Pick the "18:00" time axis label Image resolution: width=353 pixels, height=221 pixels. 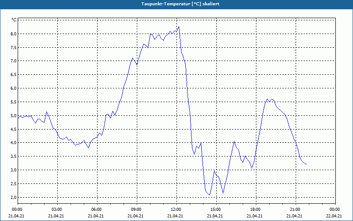click(256, 210)
